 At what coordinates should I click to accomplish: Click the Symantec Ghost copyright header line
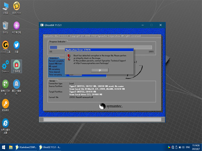[92, 36]
